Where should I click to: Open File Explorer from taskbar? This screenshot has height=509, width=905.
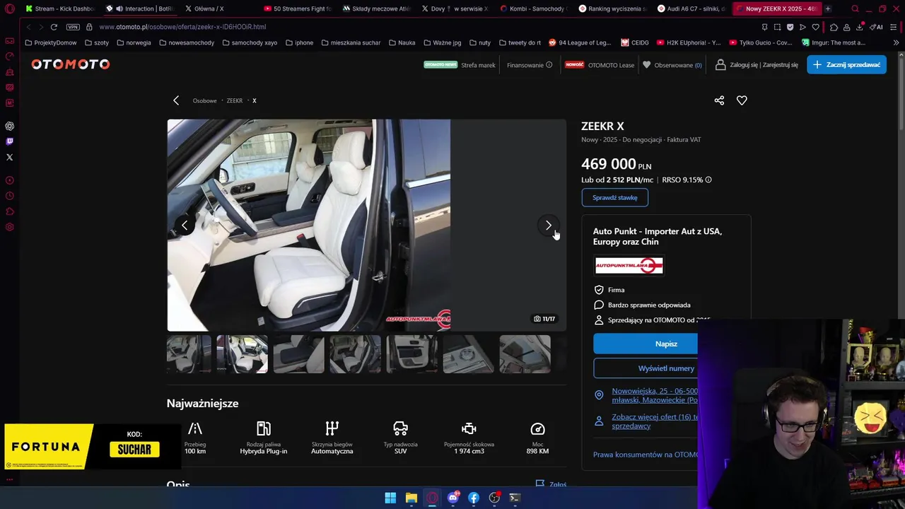(411, 498)
